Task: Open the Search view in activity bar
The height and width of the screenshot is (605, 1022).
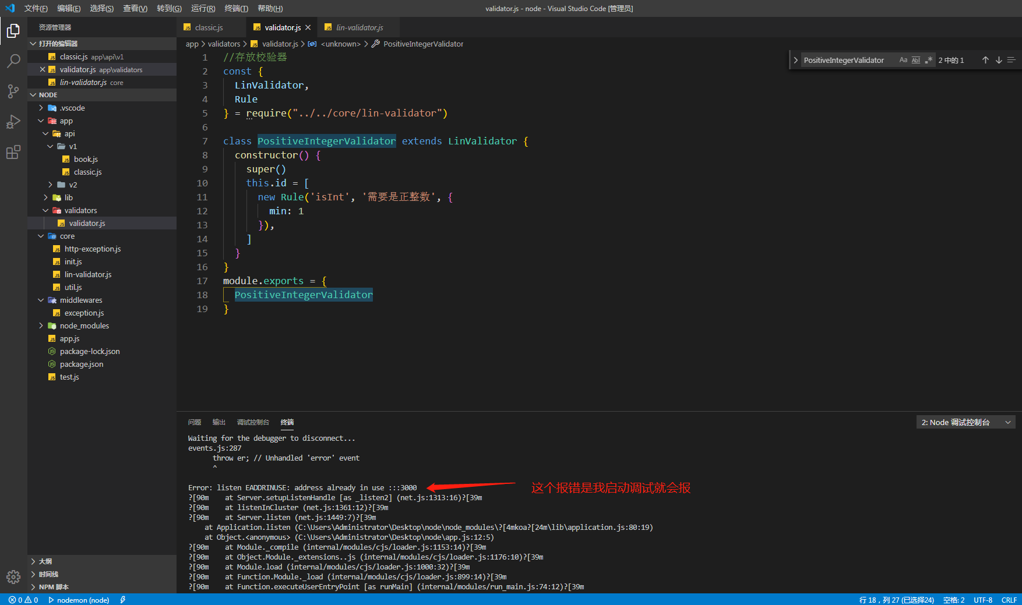Action: [13, 61]
